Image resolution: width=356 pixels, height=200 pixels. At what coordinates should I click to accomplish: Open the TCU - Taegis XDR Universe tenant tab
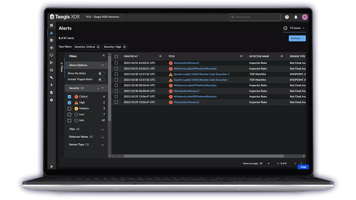point(102,17)
